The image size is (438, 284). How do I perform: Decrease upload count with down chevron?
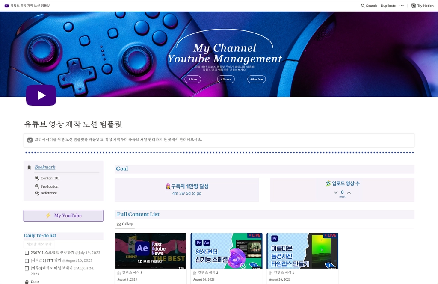(336, 192)
